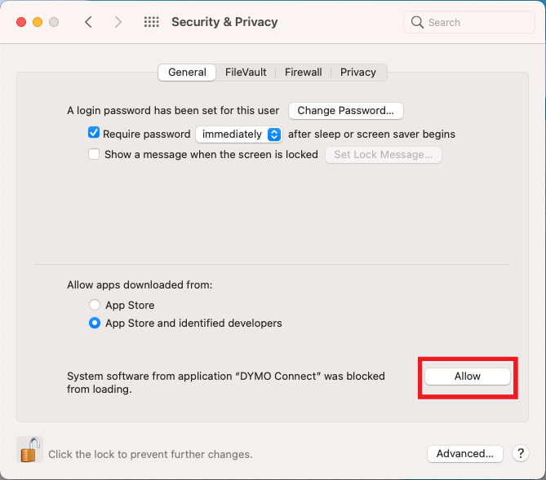Select App Store and identified developers option

[95, 323]
